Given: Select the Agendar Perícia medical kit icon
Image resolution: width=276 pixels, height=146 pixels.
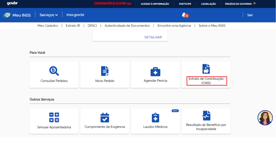Looking at the screenshot, I should [x=155, y=71].
